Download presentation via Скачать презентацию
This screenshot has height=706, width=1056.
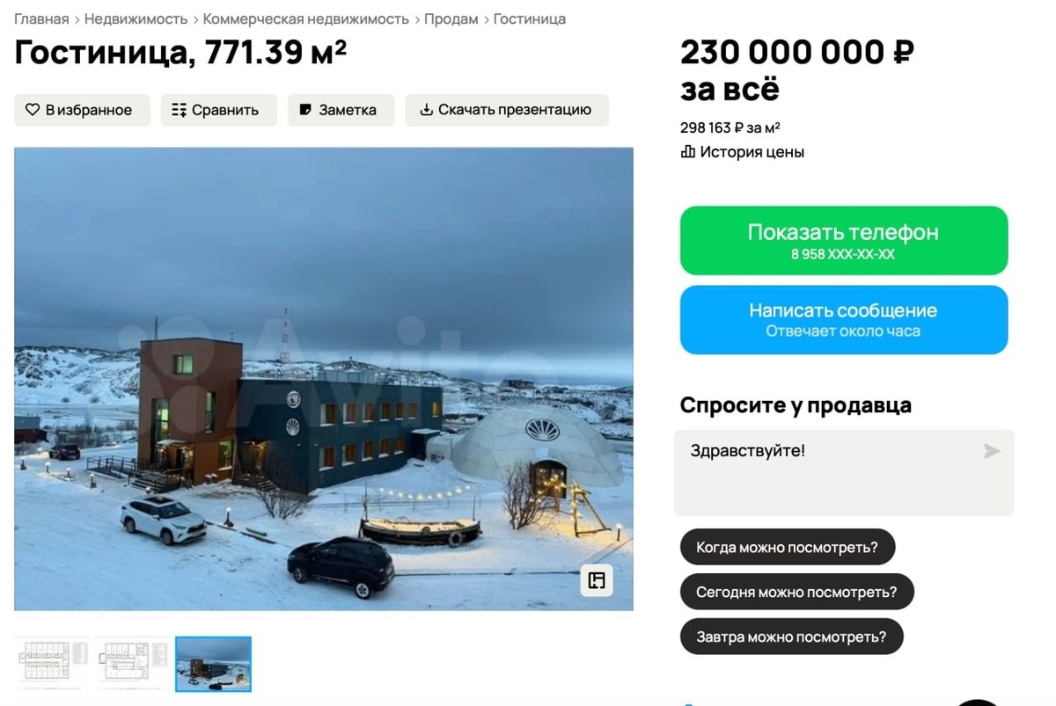point(507,110)
